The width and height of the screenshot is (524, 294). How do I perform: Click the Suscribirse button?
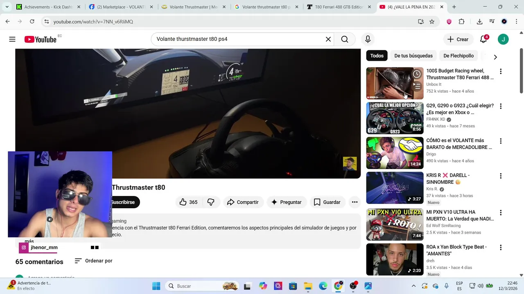tap(125, 202)
